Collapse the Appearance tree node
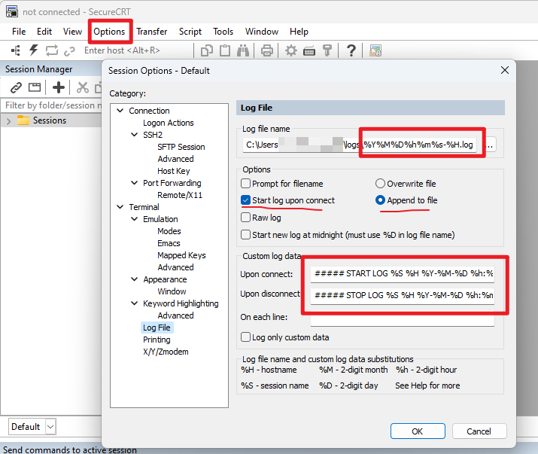 (134, 279)
